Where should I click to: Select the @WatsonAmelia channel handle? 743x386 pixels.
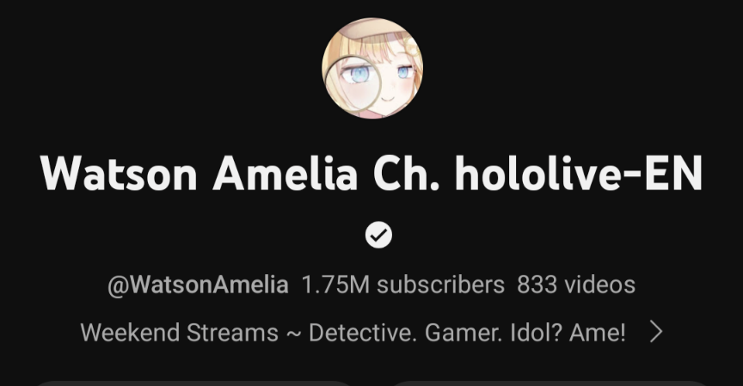(x=198, y=285)
